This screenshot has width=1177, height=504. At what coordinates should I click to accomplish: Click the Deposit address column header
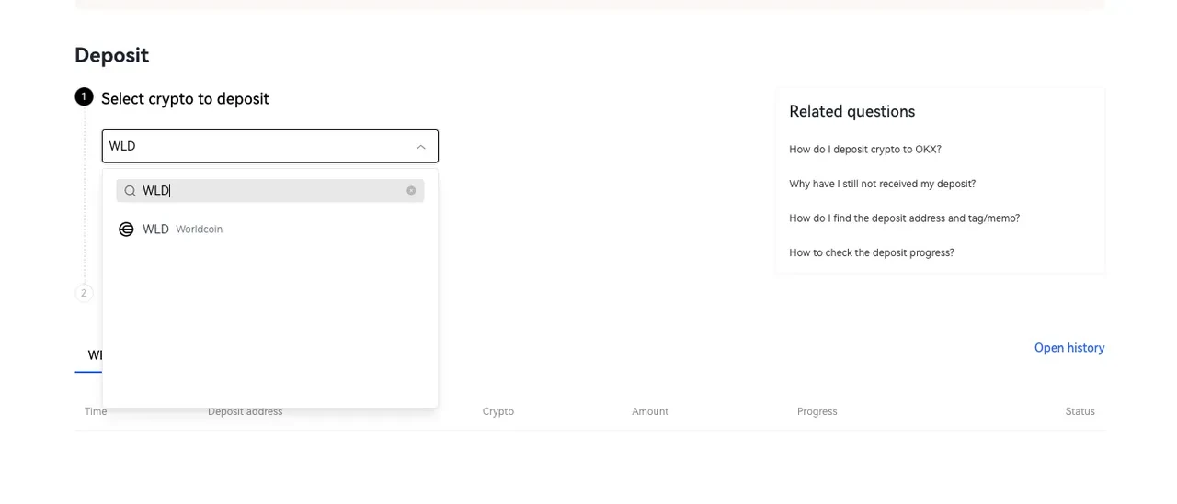pos(246,411)
